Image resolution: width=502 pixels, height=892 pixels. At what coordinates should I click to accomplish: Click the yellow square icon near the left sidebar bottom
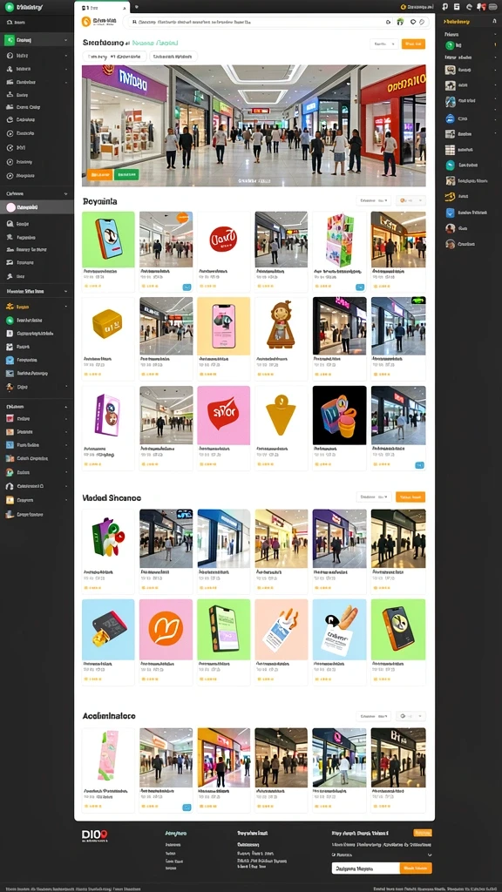click(x=10, y=500)
